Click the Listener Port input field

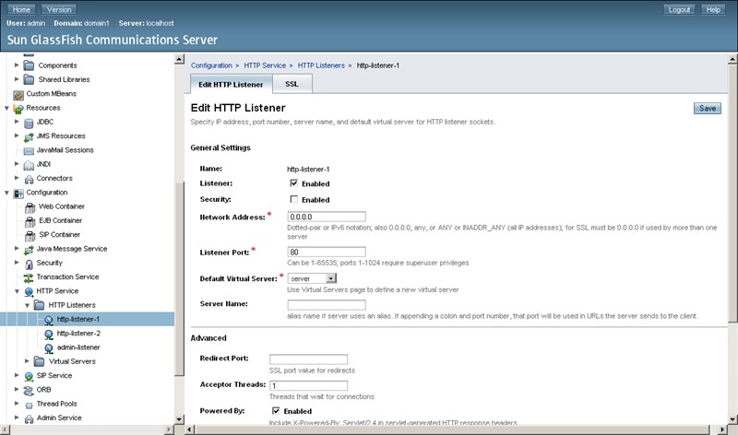(x=327, y=253)
